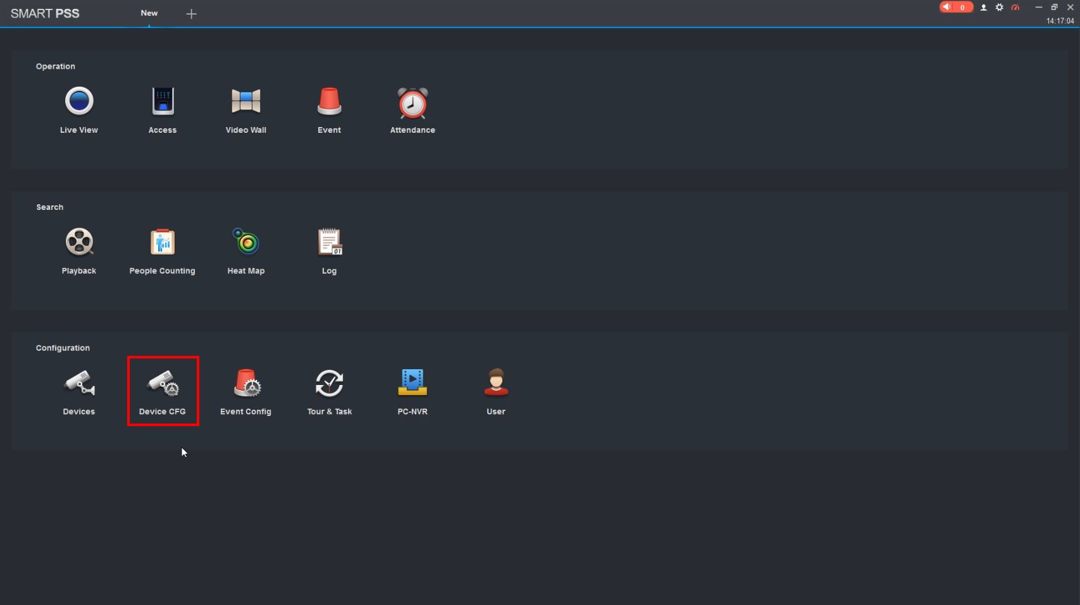Open the Devices configuration icon
The image size is (1080, 605).
79,383
